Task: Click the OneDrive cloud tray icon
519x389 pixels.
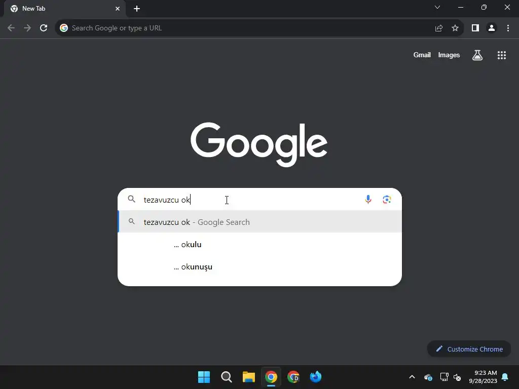Action: click(x=428, y=377)
